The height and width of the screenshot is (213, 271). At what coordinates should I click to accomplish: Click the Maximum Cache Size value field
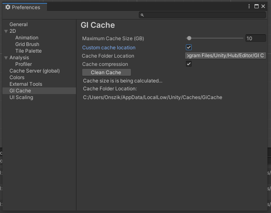point(255,39)
